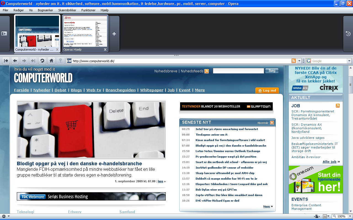
Task: Click the RSS icon beside Abonnér
Action: [x=272, y=123]
